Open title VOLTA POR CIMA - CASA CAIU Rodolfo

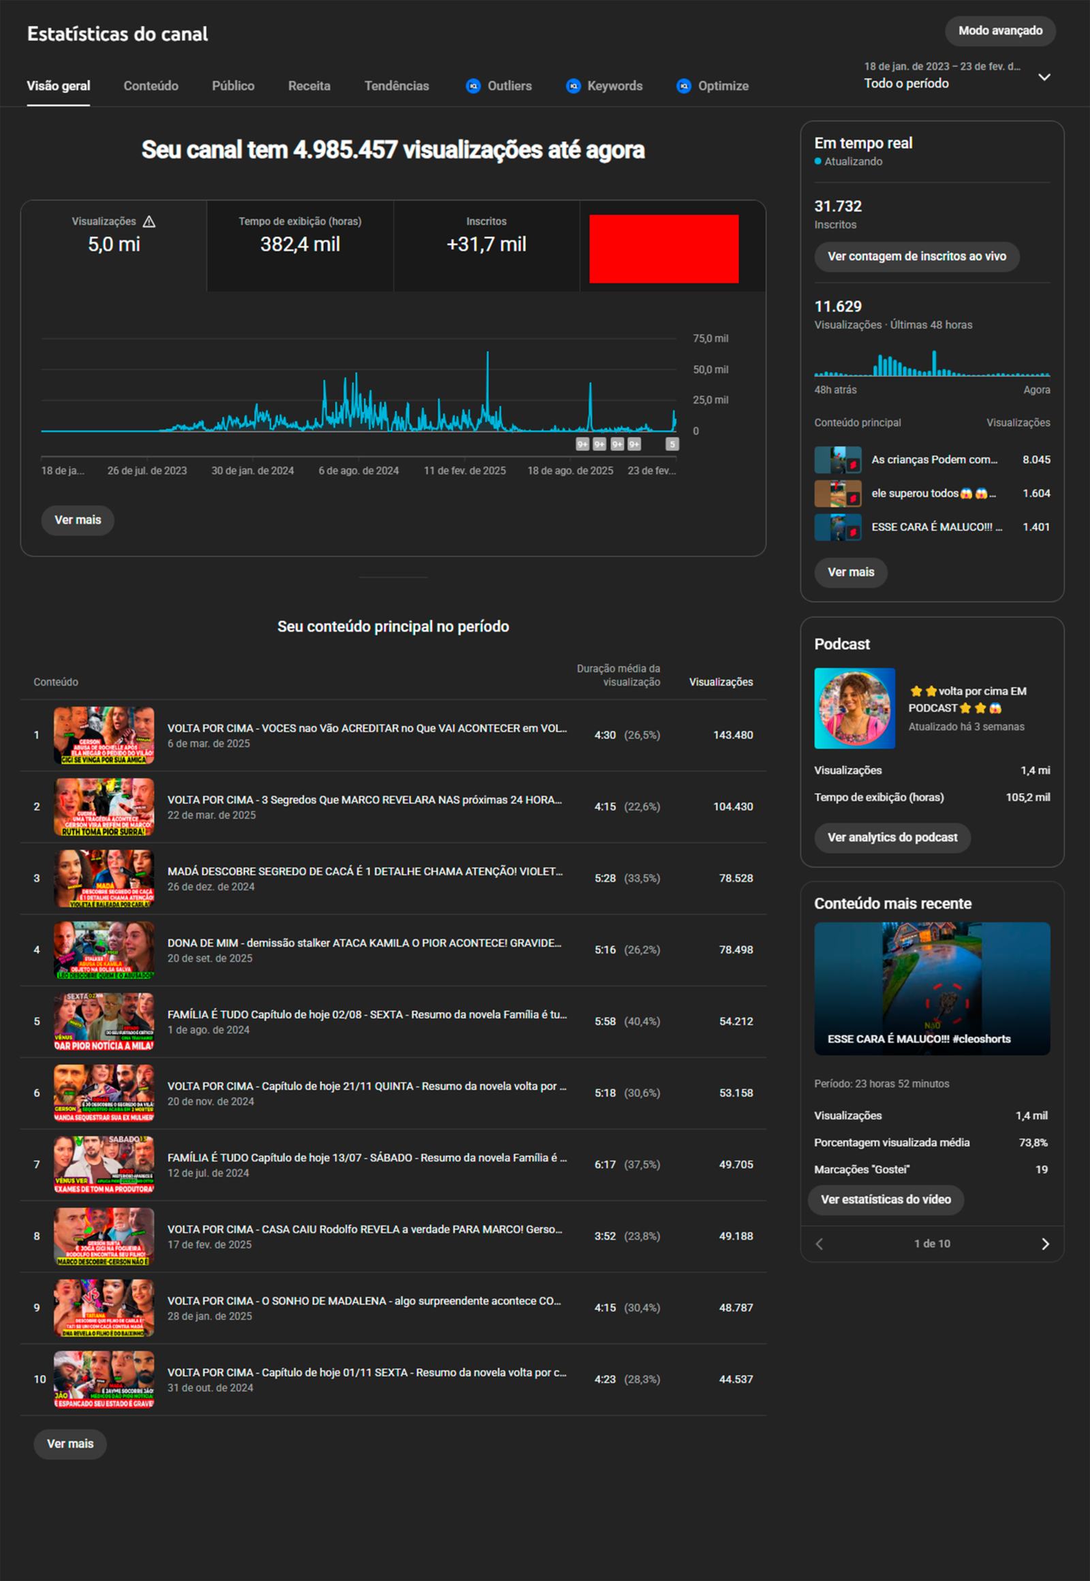(x=365, y=1230)
